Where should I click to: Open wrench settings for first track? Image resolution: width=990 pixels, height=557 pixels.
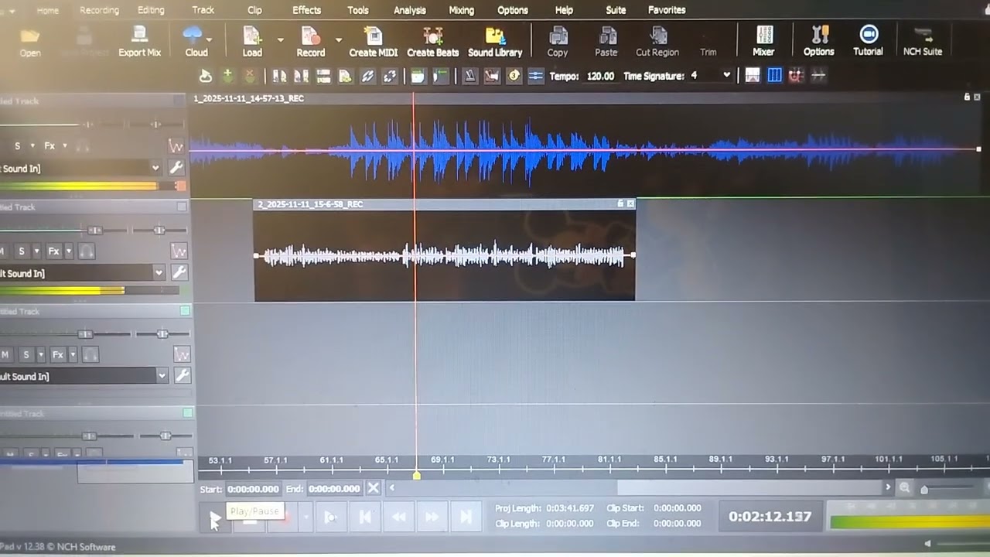(176, 168)
